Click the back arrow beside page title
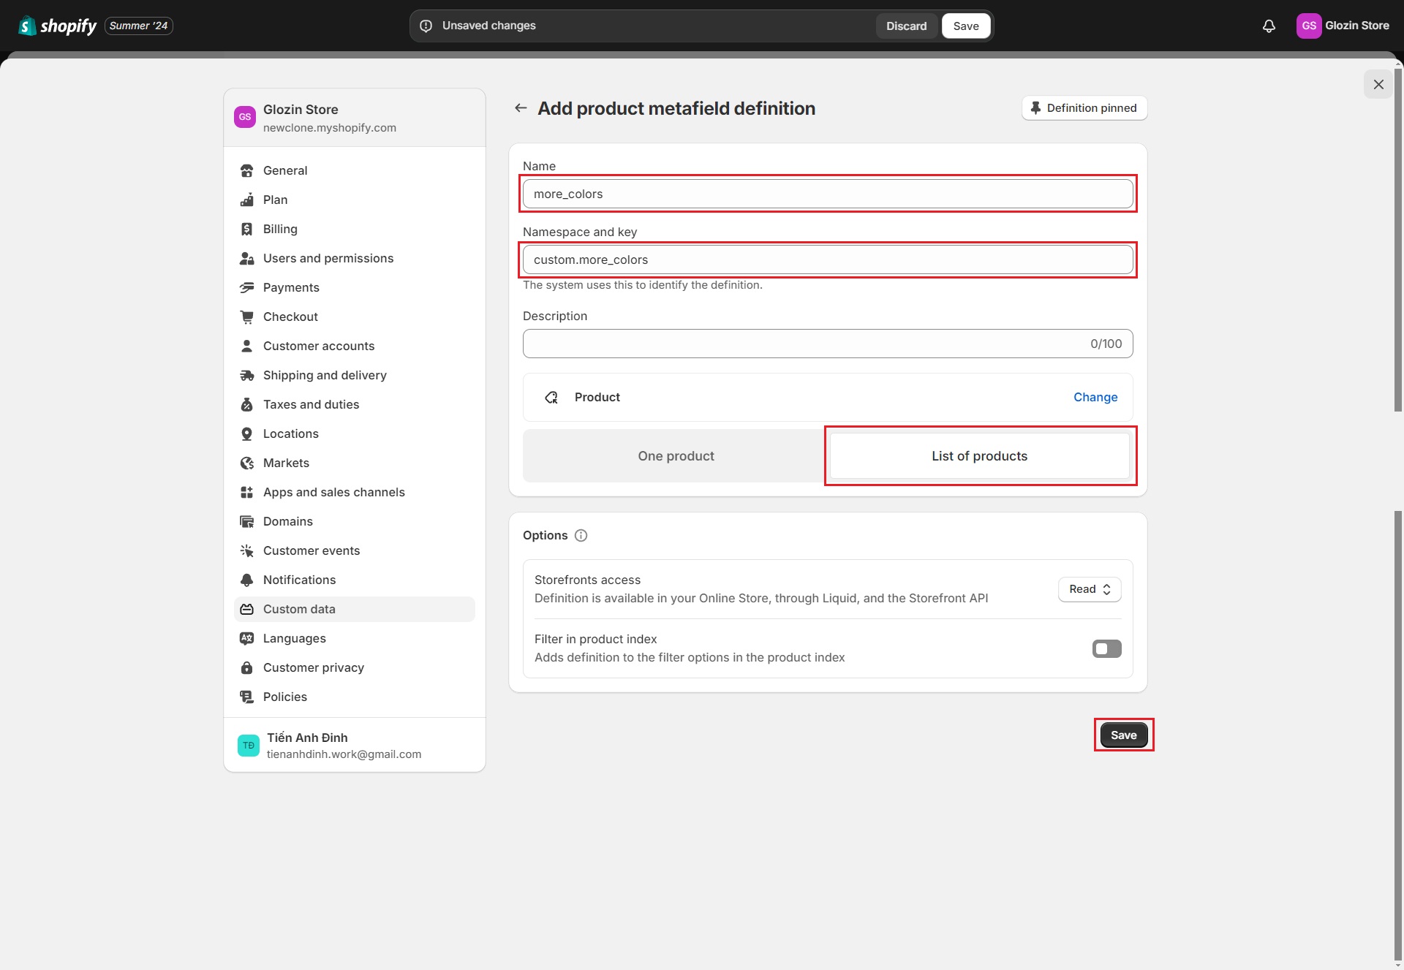 (x=521, y=108)
